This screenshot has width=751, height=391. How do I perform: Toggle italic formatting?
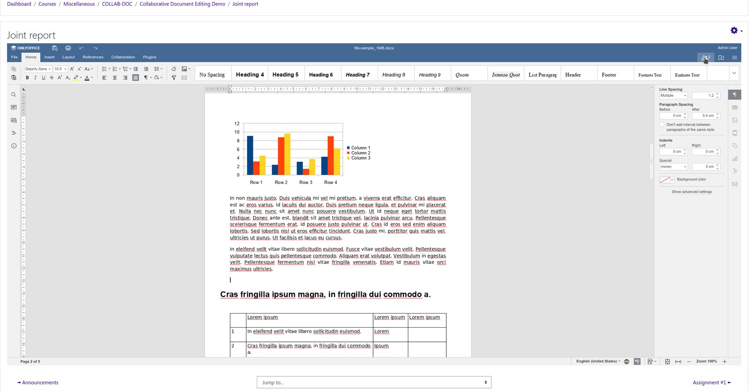click(35, 77)
